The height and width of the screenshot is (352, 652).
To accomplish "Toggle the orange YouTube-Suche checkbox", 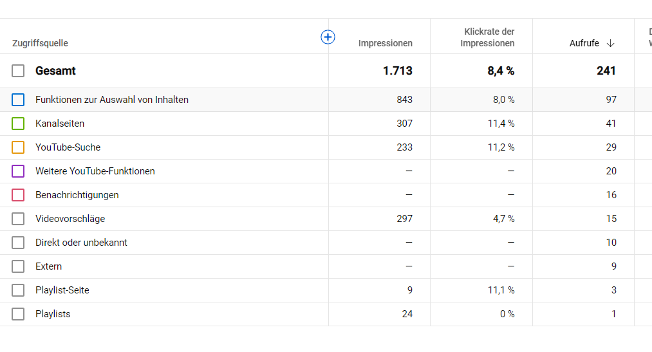I will (x=18, y=147).
